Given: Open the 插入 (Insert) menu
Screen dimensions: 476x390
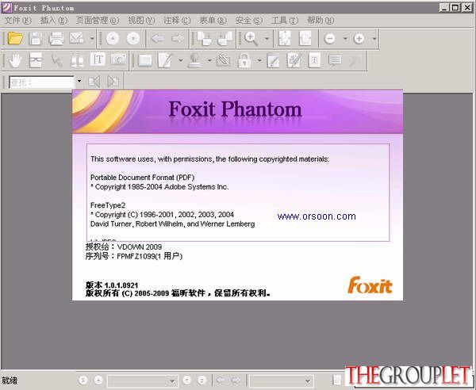Looking at the screenshot, I should coord(54,21).
